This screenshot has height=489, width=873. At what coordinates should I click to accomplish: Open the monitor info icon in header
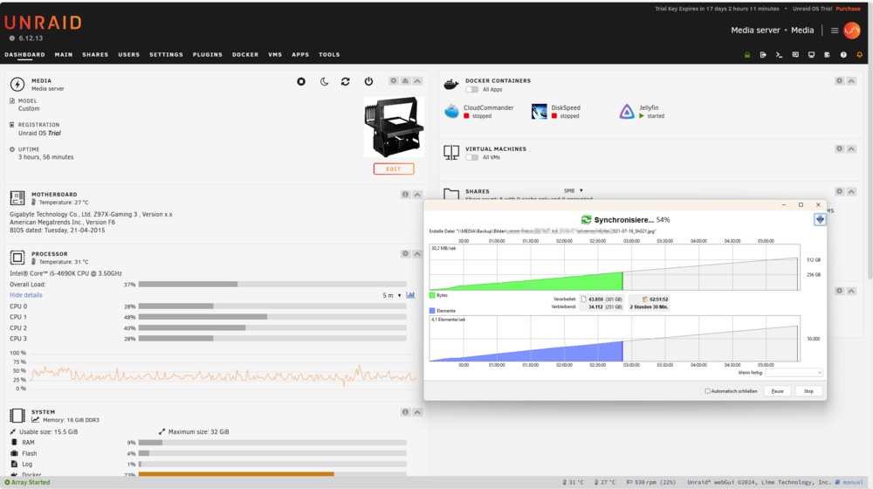pos(811,55)
